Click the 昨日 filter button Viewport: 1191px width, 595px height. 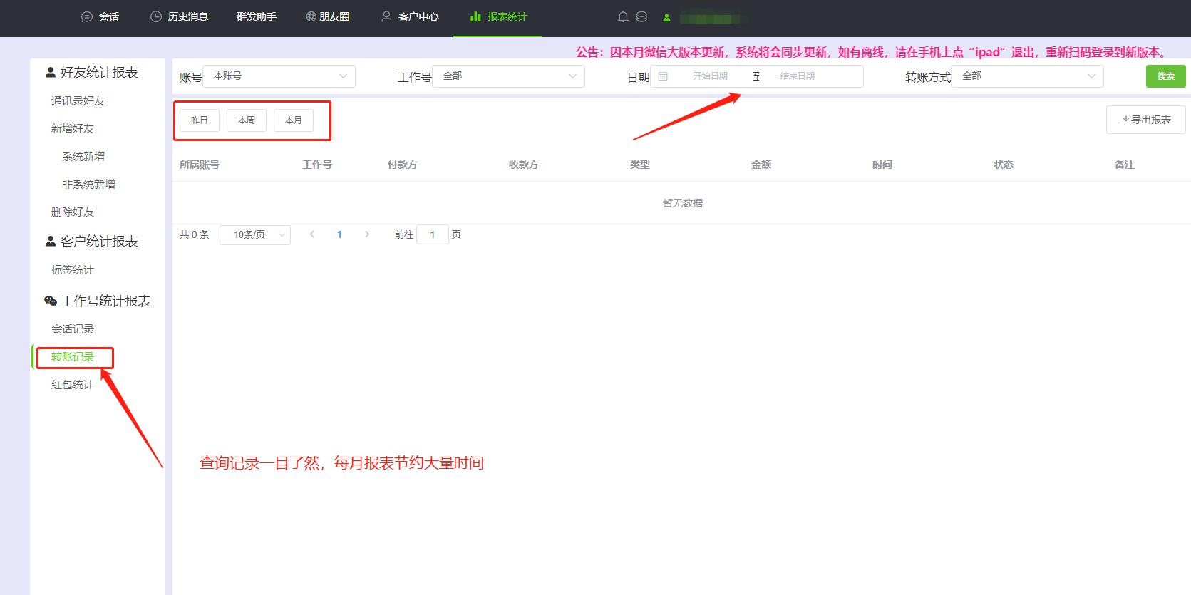click(200, 120)
